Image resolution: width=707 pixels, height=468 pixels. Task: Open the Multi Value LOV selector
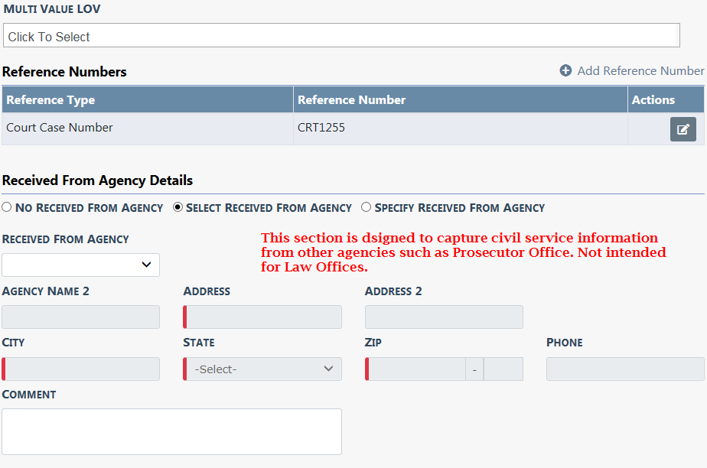pyautogui.click(x=341, y=36)
